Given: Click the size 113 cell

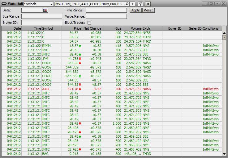Looking at the screenshot, I should [112, 46].
